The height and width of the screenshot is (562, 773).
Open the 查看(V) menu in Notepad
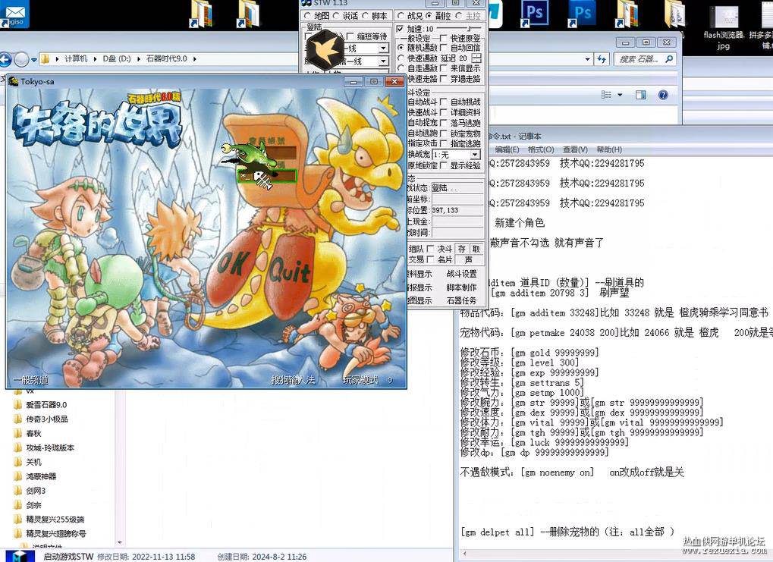pos(575,149)
